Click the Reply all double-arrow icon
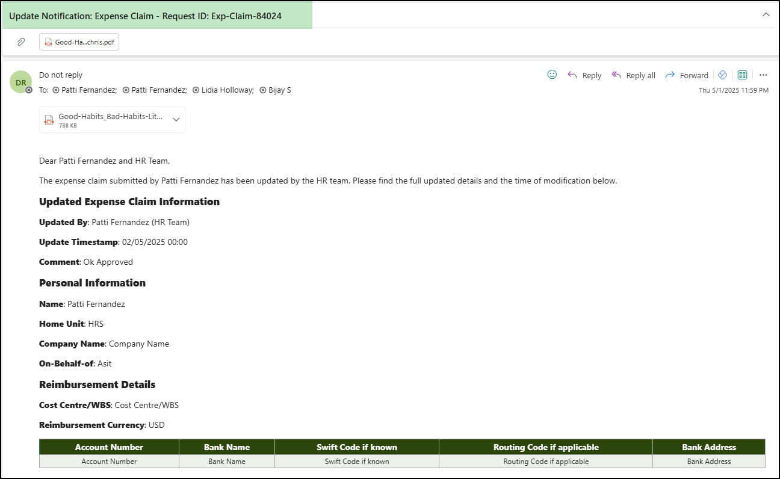Image resolution: width=780 pixels, height=479 pixels. 616,75
